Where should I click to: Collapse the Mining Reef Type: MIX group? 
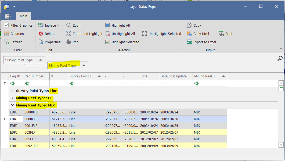(x=13, y=105)
